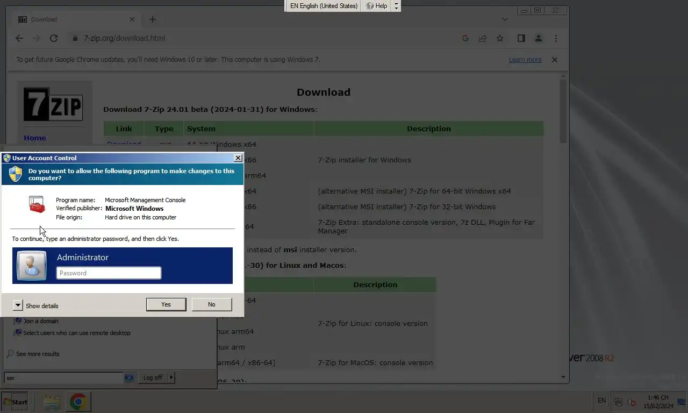Viewport: 688px width, 413px height.
Task: Close the Download tab
Action: pos(132,19)
